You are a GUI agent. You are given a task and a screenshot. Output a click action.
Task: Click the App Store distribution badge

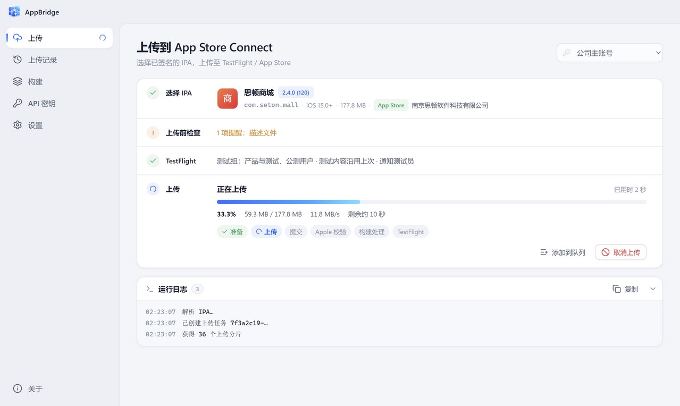click(391, 105)
